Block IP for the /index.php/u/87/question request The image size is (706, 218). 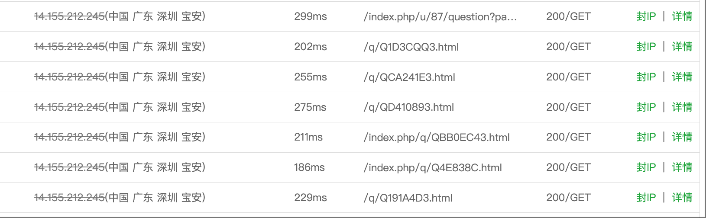pos(646,16)
